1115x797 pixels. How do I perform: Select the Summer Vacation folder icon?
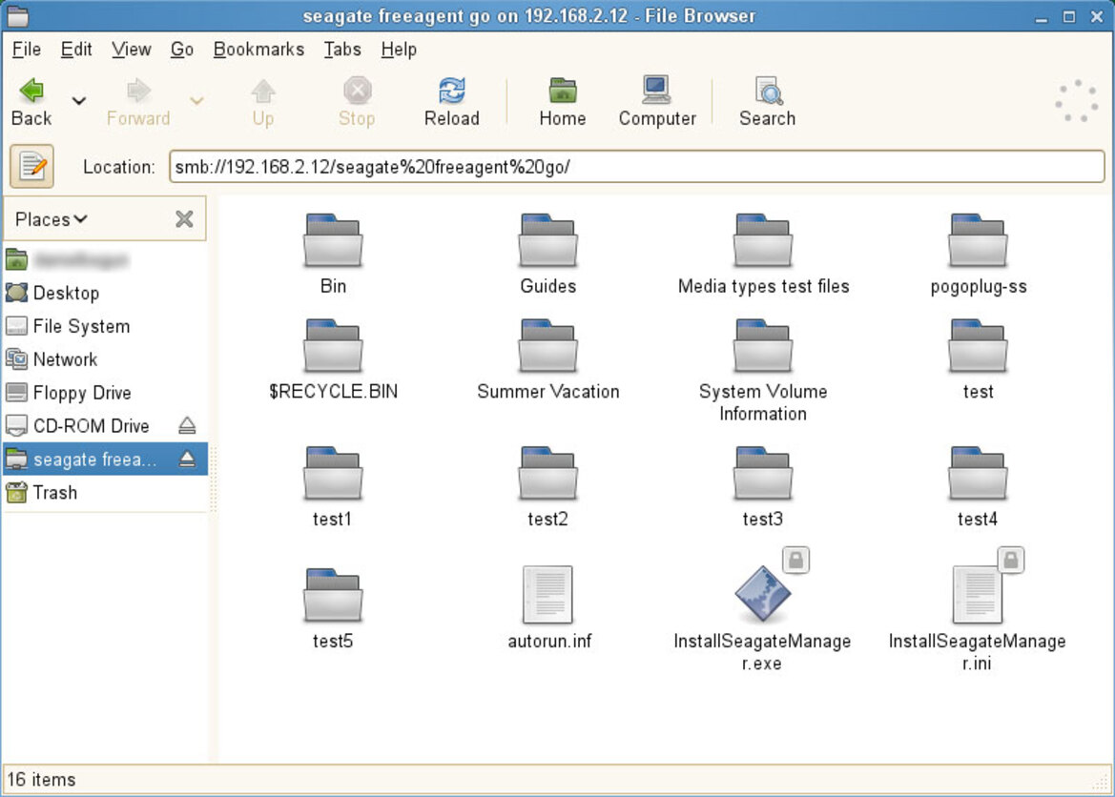(x=547, y=346)
